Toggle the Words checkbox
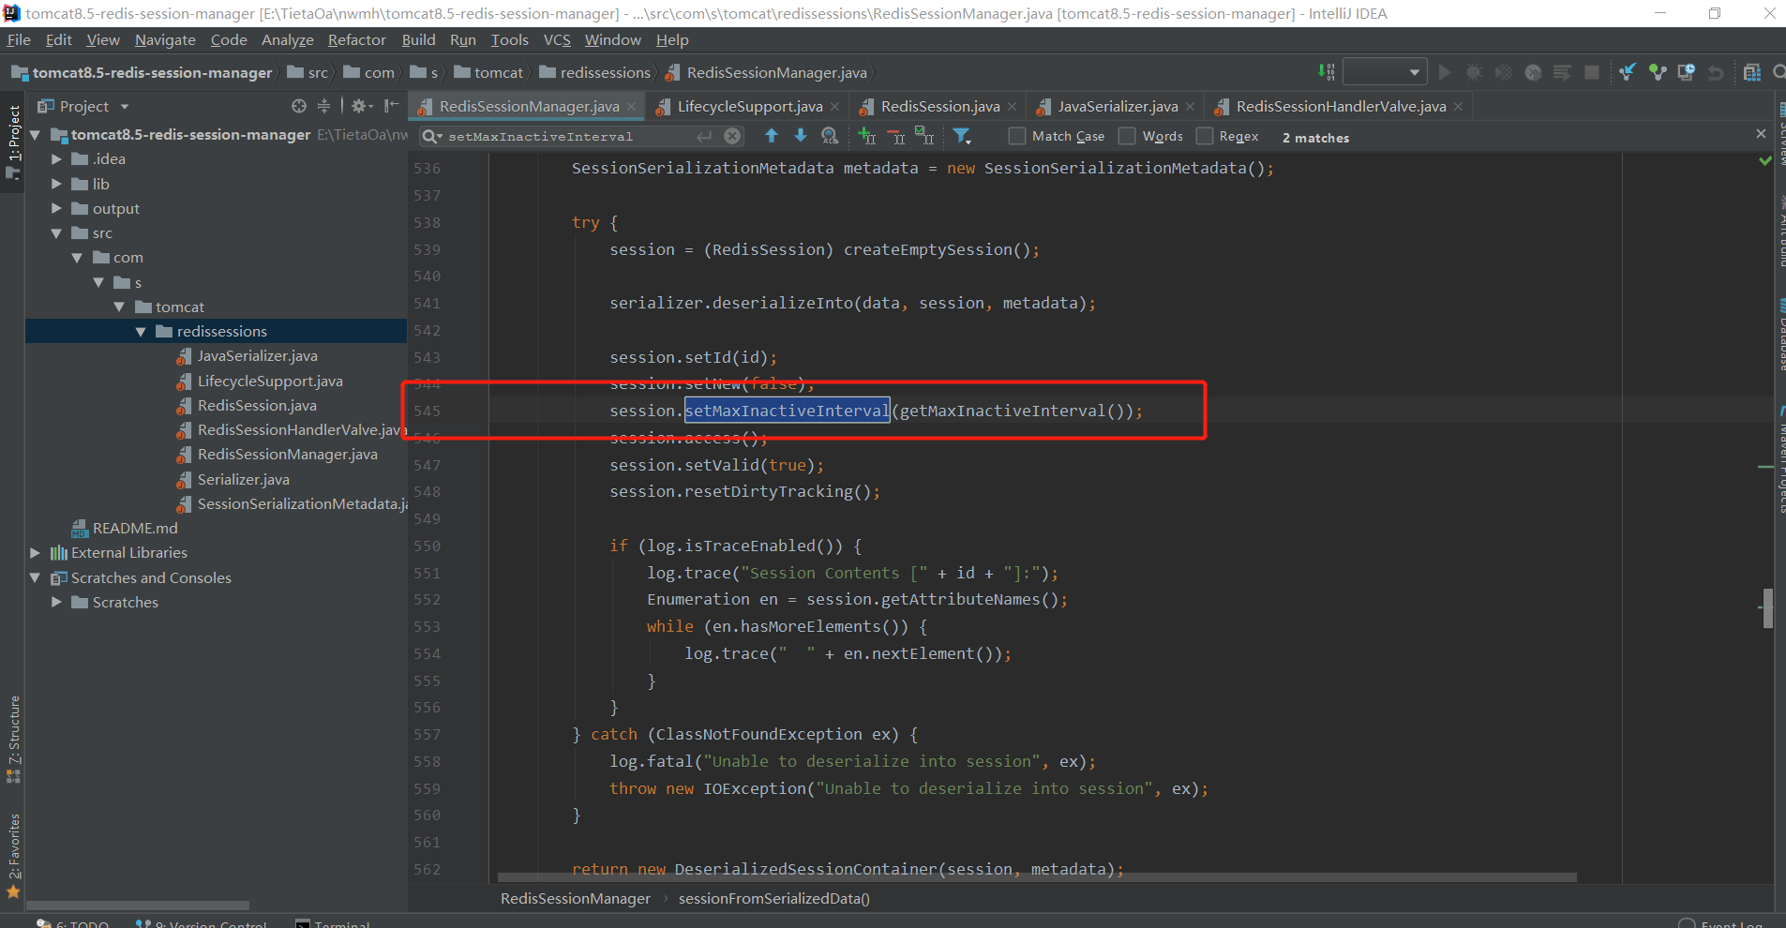The height and width of the screenshot is (928, 1786). [1127, 136]
